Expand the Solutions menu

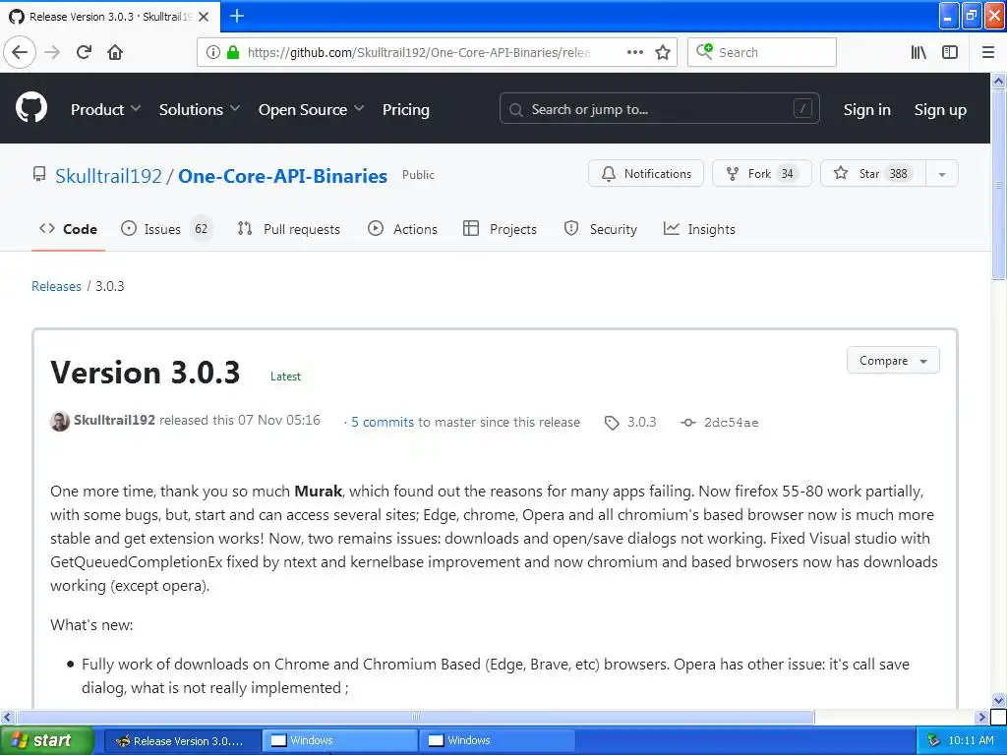coord(199,110)
